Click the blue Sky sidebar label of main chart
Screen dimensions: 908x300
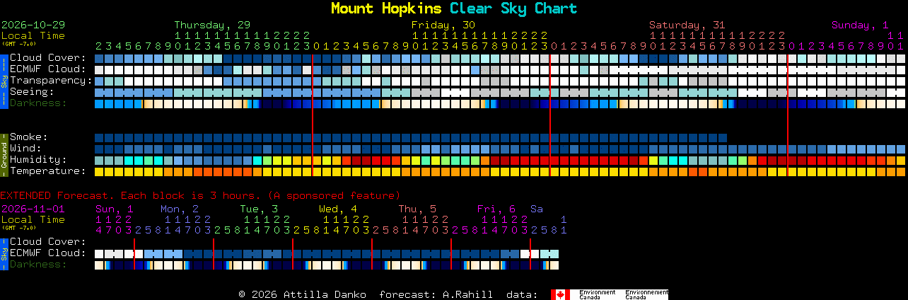pos(4,80)
